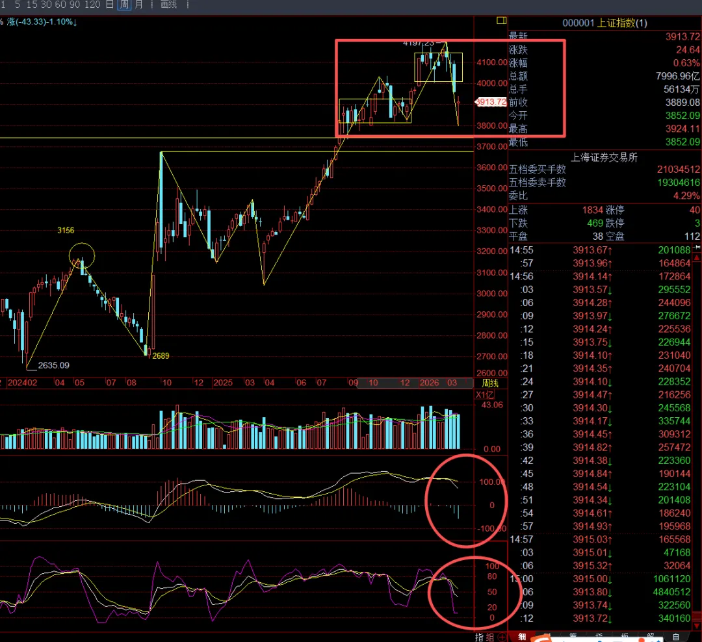This screenshot has width=702, height=642.
Task: Select the 细 detail tab
Action: [522, 637]
